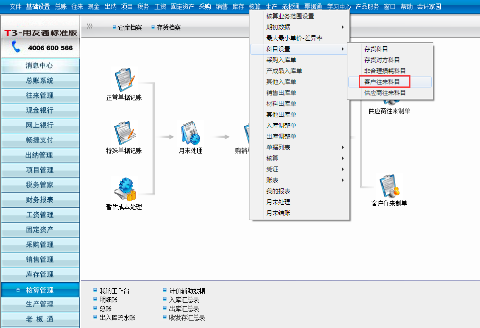Open the 收发存汇总表 report link
This screenshot has height=328, width=480.
[x=187, y=318]
